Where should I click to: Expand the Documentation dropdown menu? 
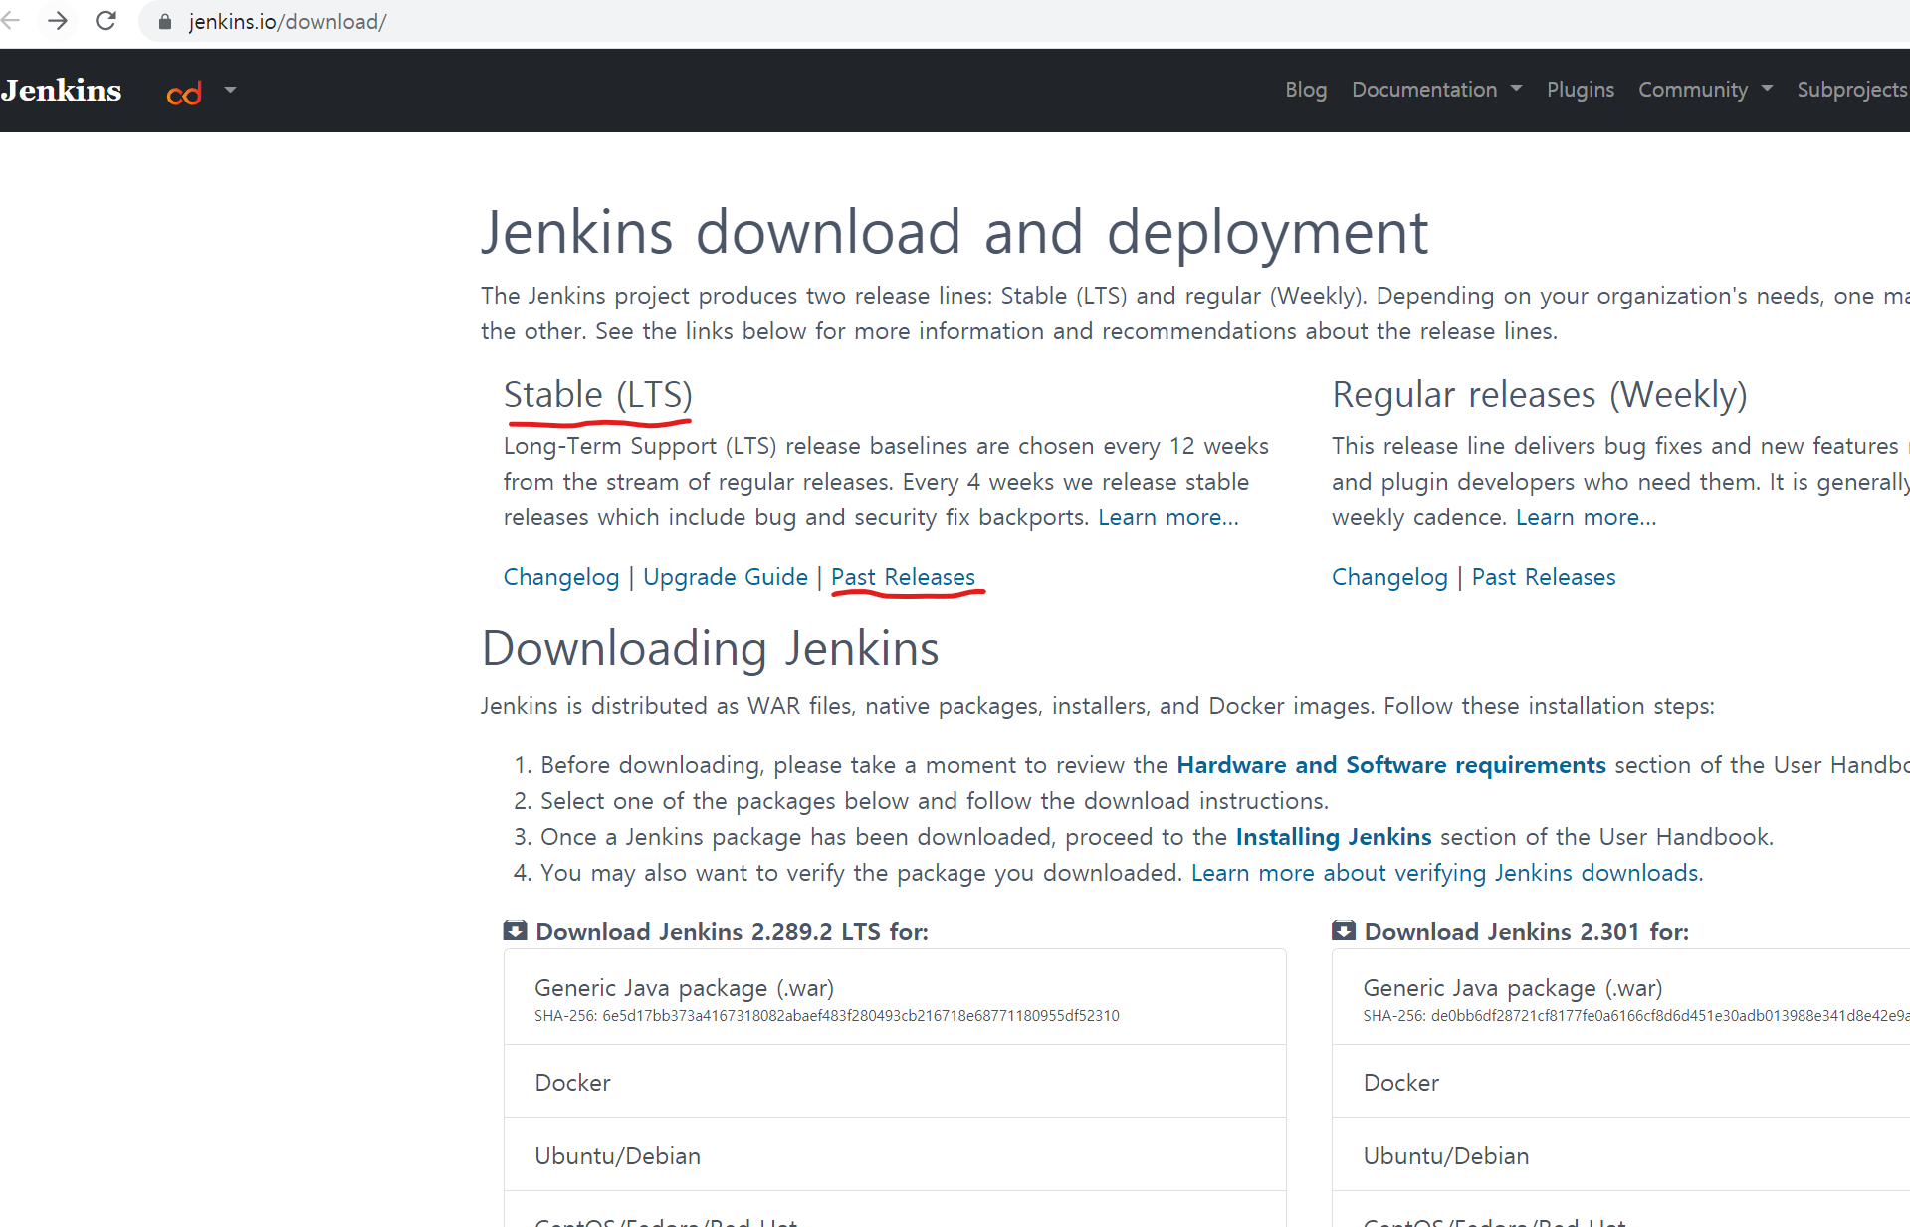coord(1436,90)
